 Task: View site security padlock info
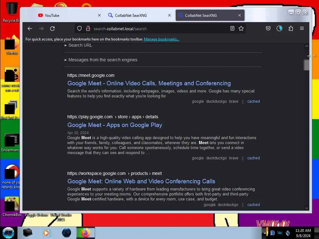(88, 28)
